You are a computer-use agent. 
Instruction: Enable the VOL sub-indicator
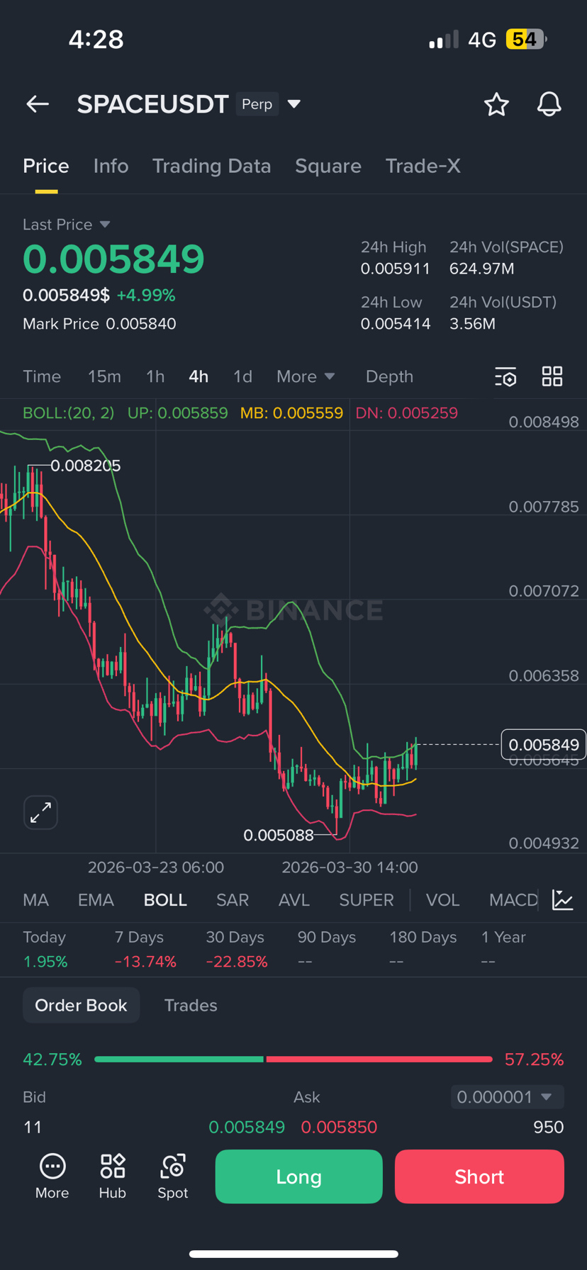(x=442, y=900)
